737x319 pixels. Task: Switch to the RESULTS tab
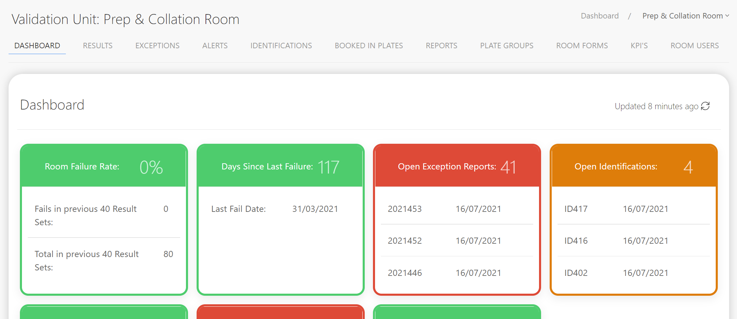[x=98, y=46]
